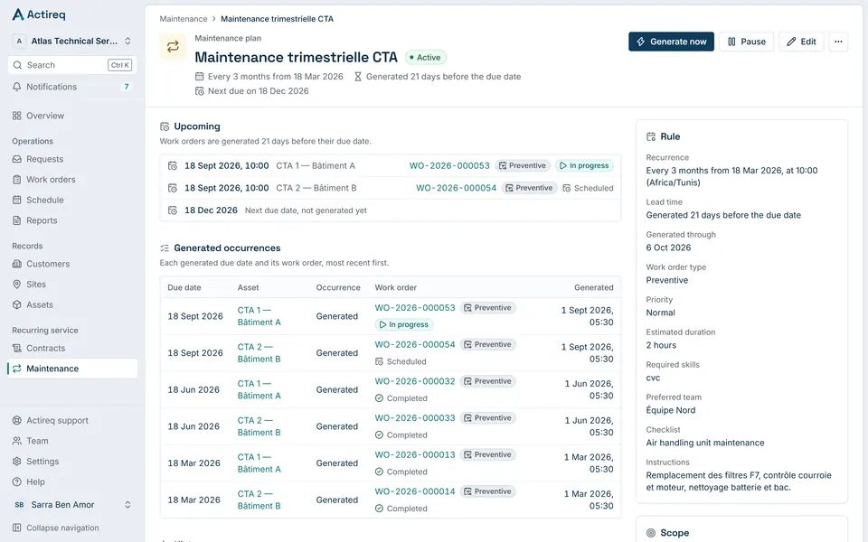Click Generate now button
Screen dimensions: 868x542
[671, 42]
